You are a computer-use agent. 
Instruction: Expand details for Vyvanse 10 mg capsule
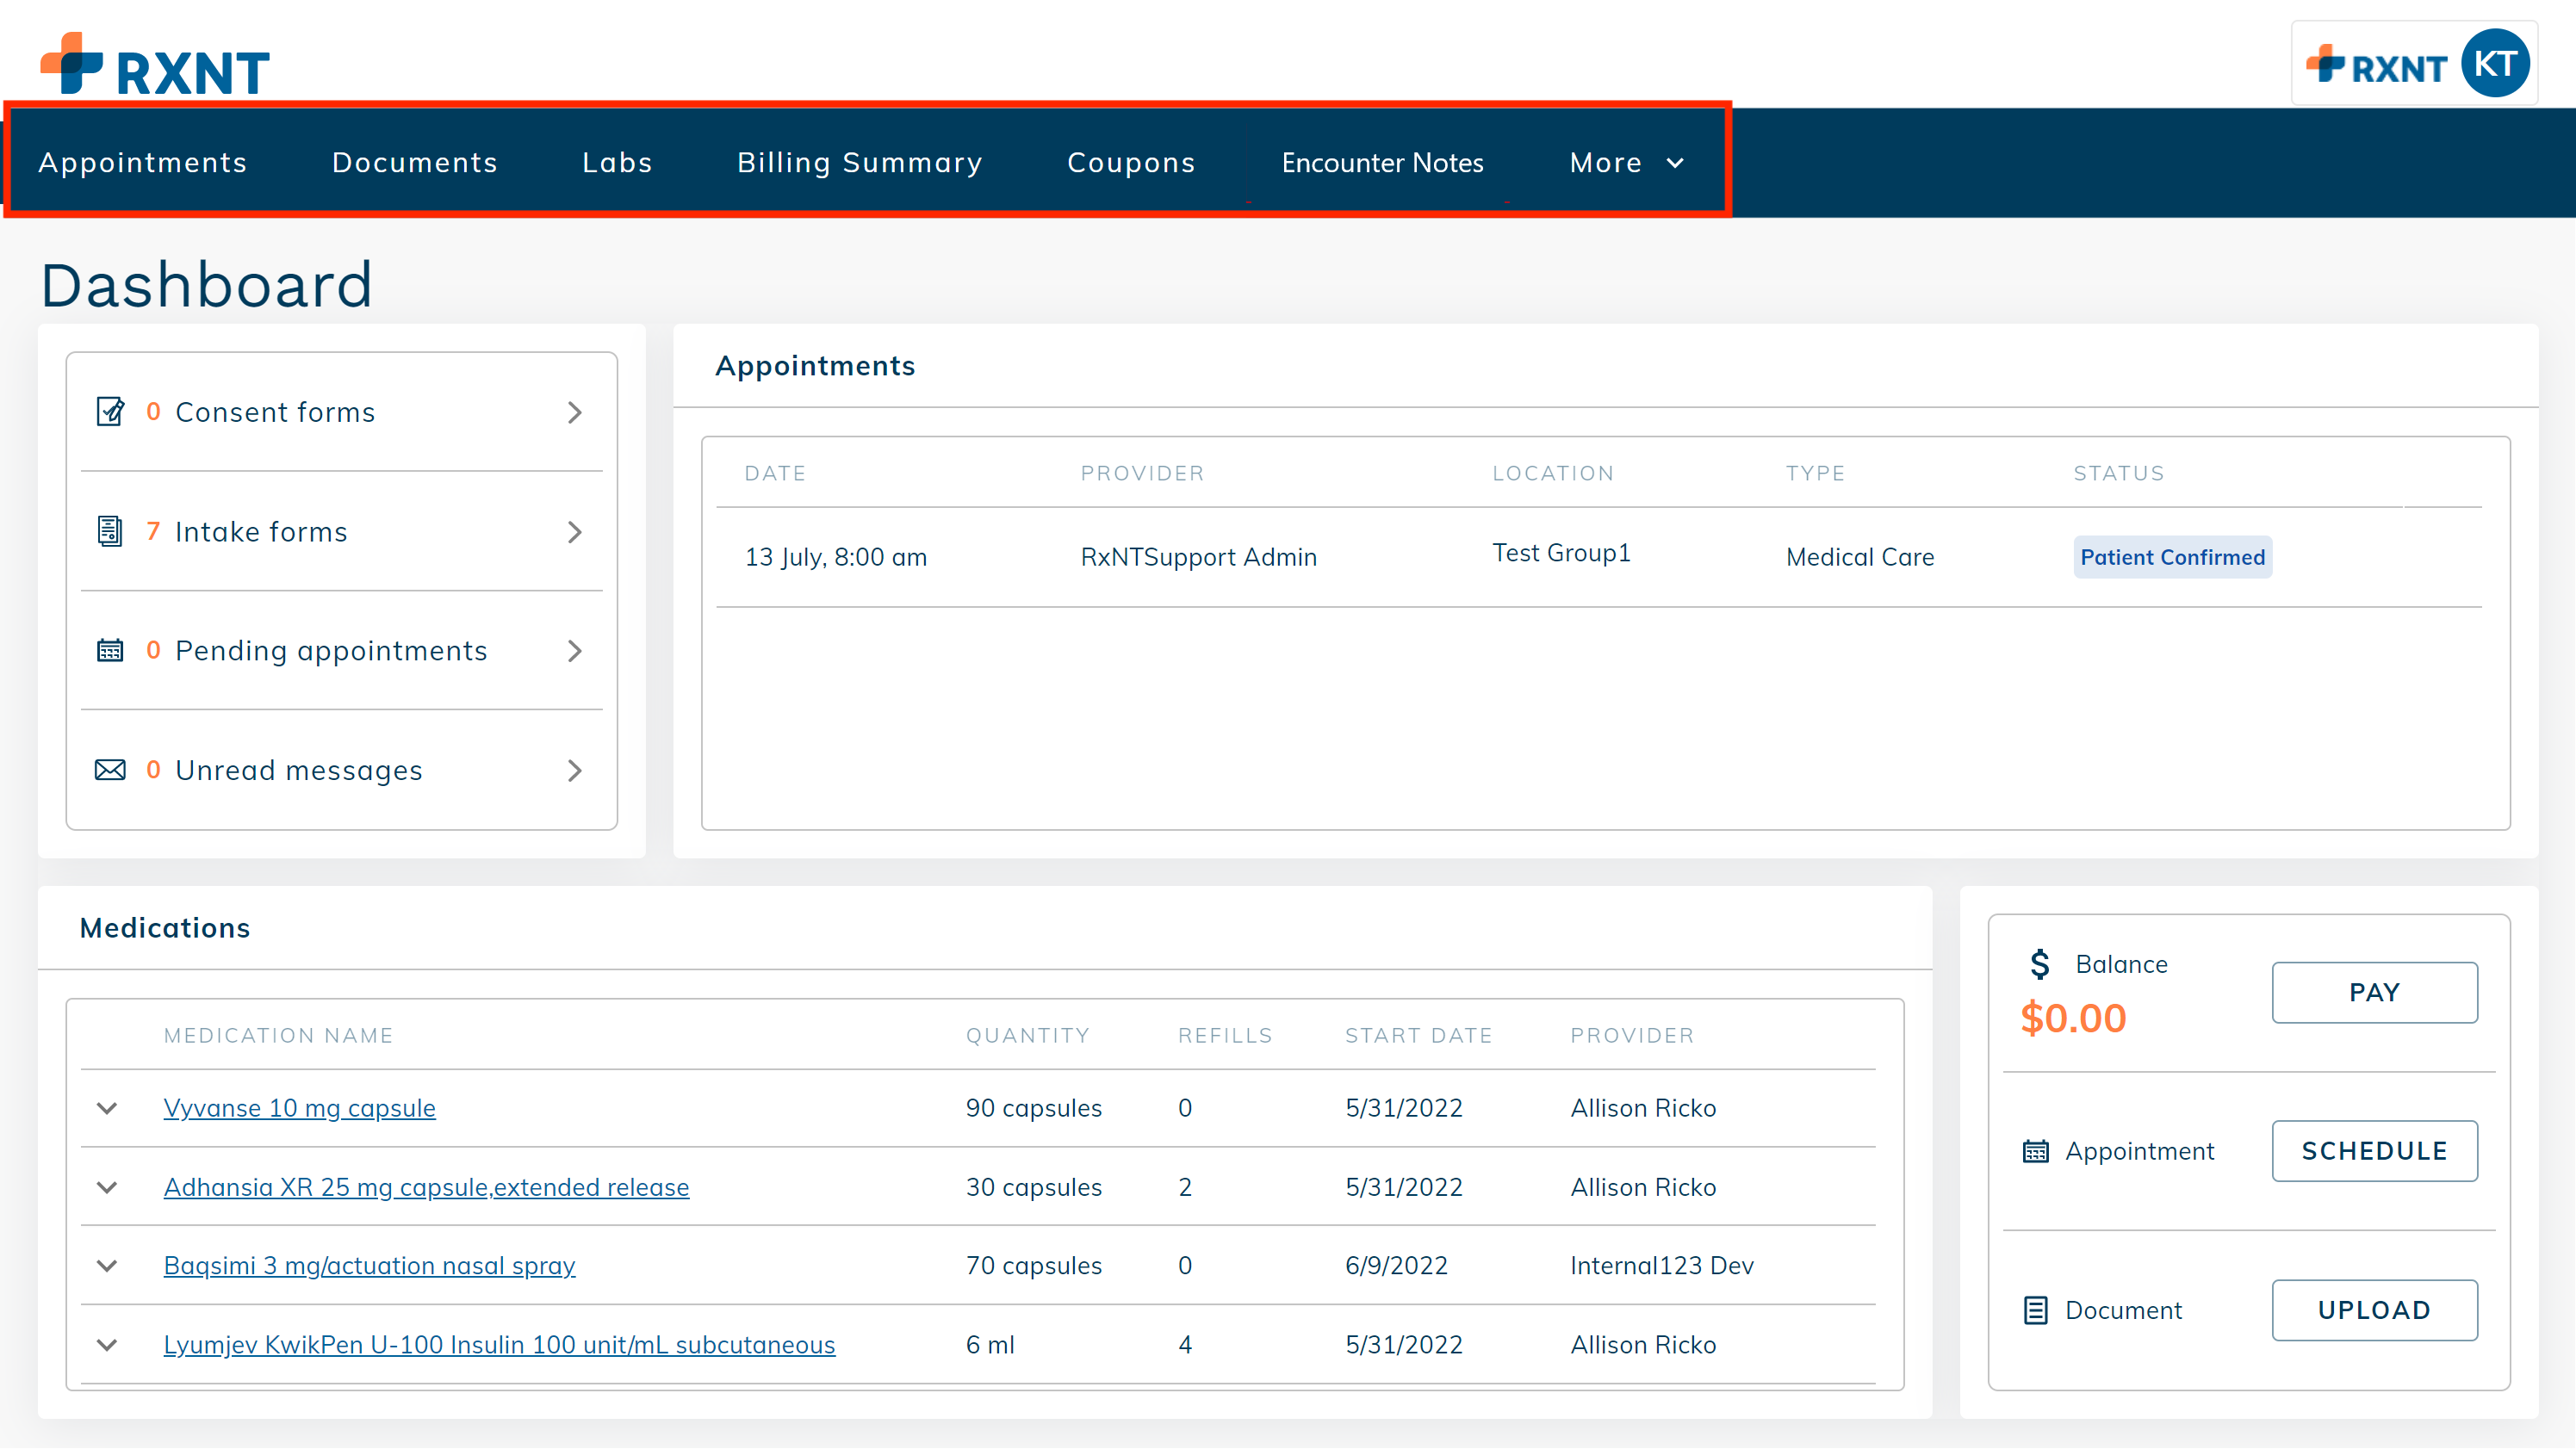[107, 1108]
